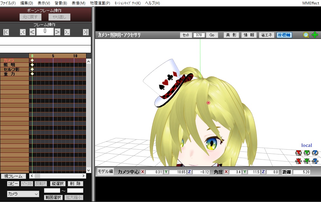Select the red X local rotation control
321x202 pixels.
pyautogui.click(x=298, y=153)
